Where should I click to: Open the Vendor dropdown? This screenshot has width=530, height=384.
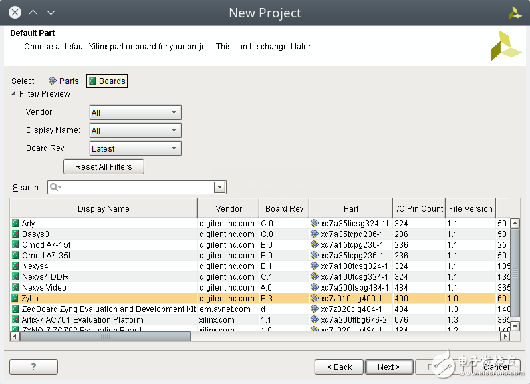135,113
